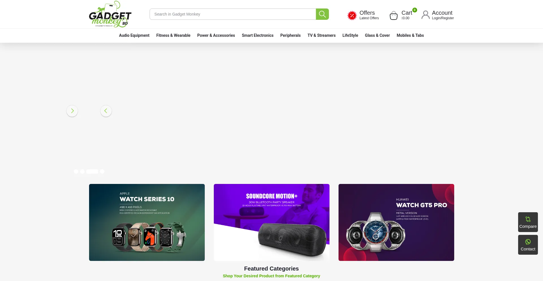This screenshot has height=281, width=543.
Task: Select the first carousel pagination dot
Action: point(76,171)
